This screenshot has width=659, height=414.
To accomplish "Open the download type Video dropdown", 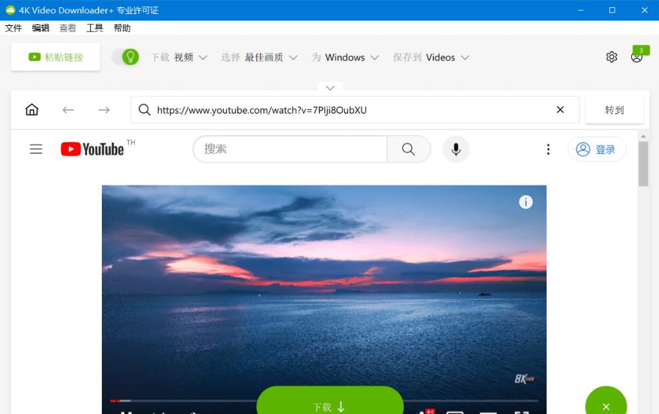I will click(x=179, y=58).
